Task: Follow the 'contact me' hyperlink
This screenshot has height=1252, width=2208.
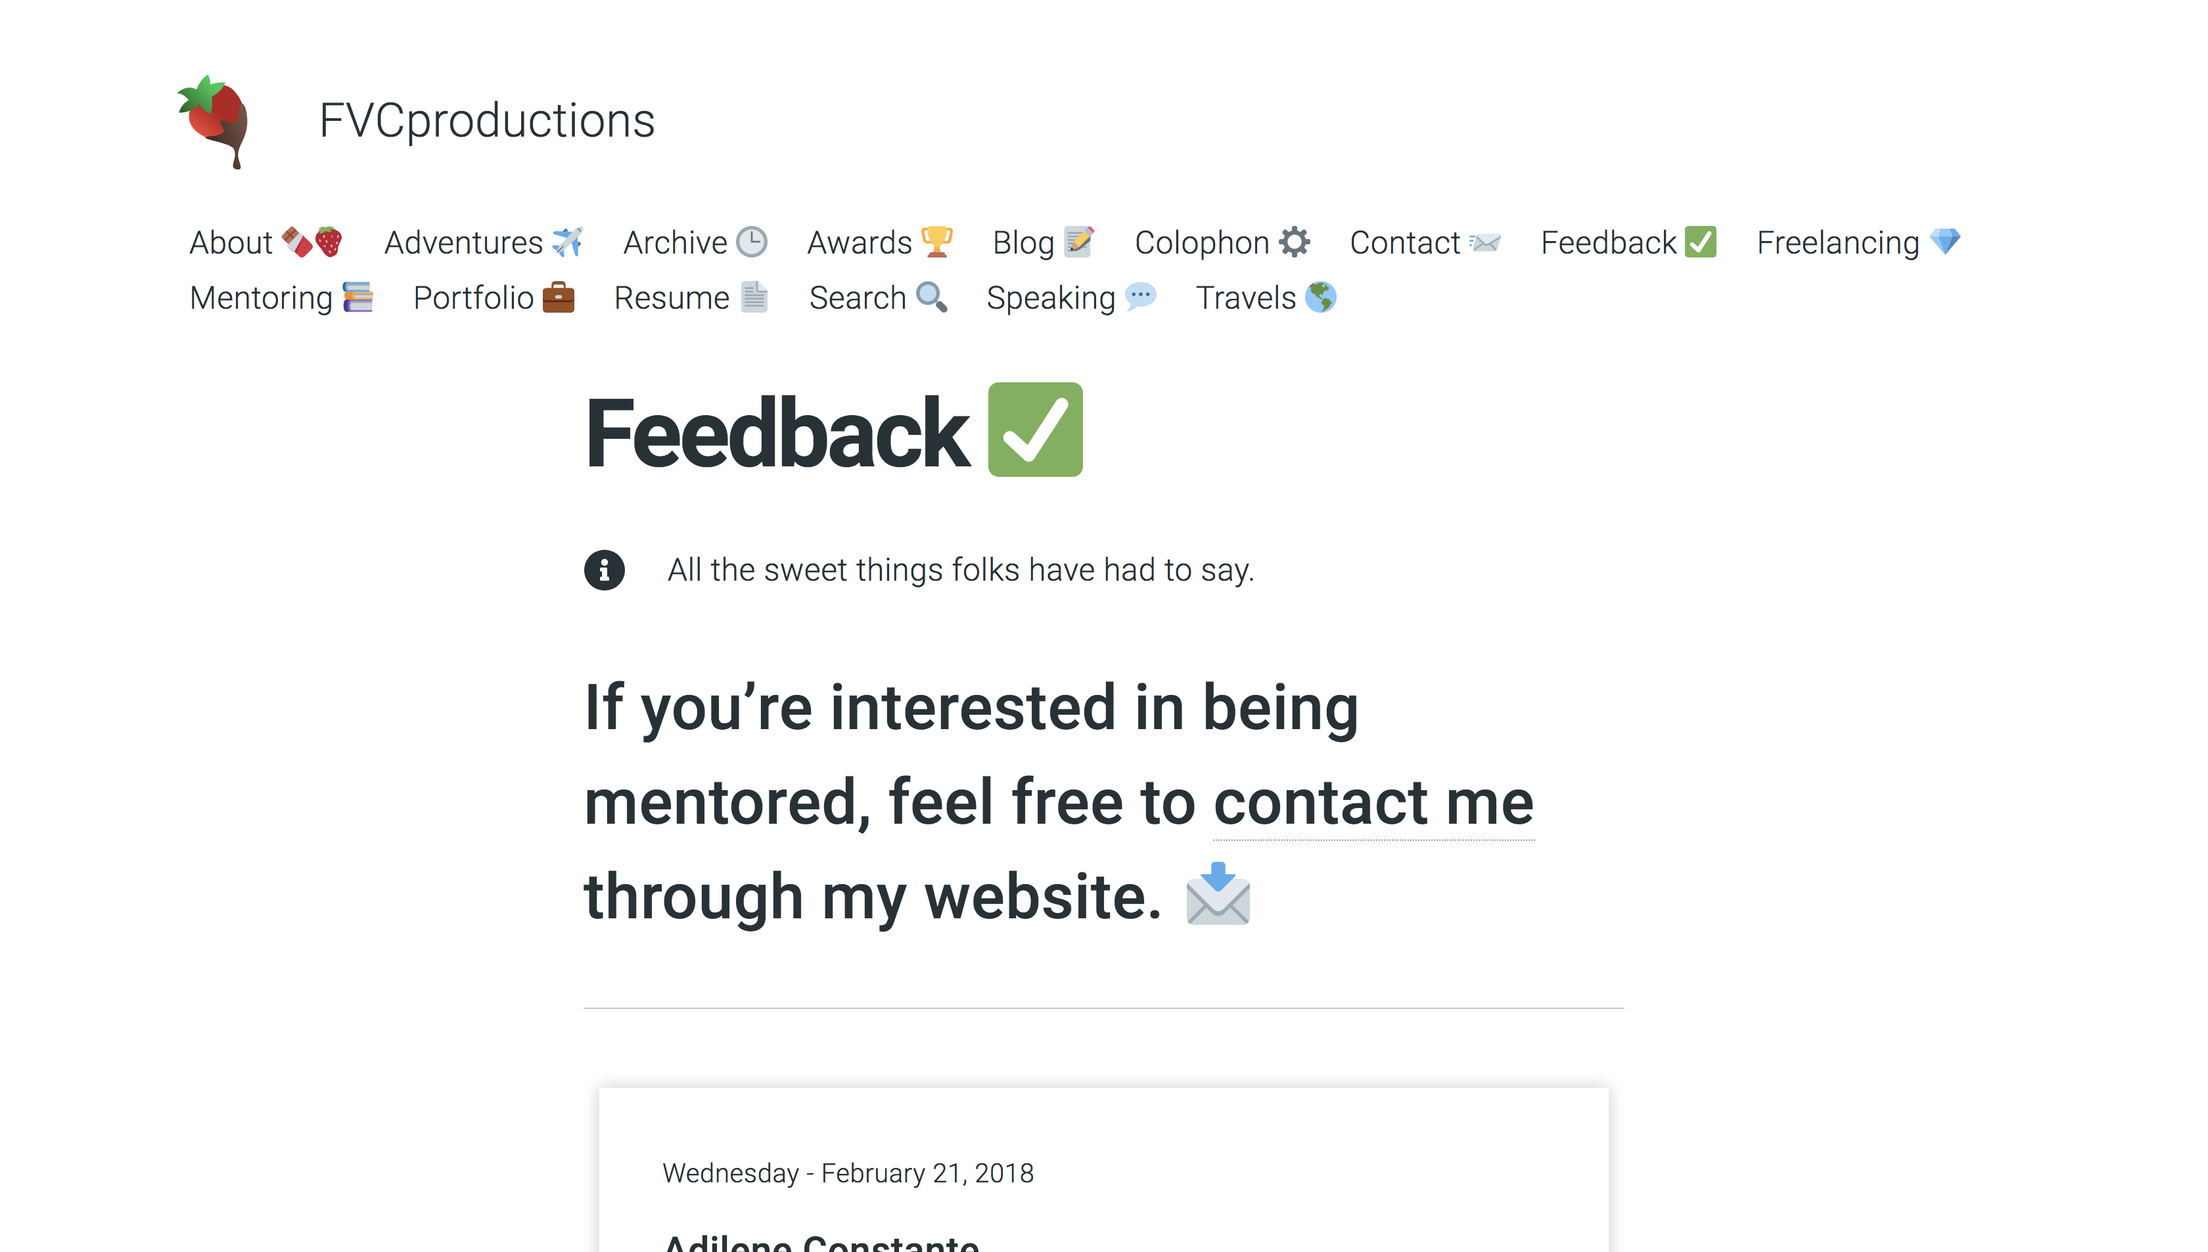Action: [1373, 802]
